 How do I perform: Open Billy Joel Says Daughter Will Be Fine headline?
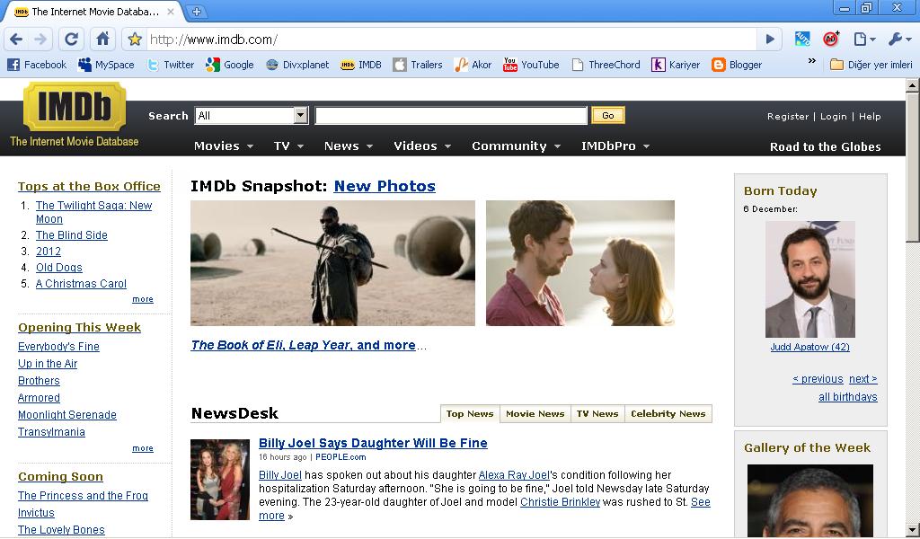(373, 443)
